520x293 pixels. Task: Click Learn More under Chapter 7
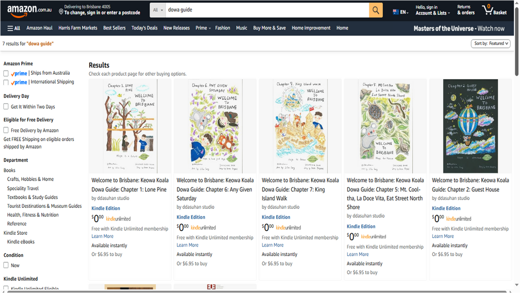[273, 245]
